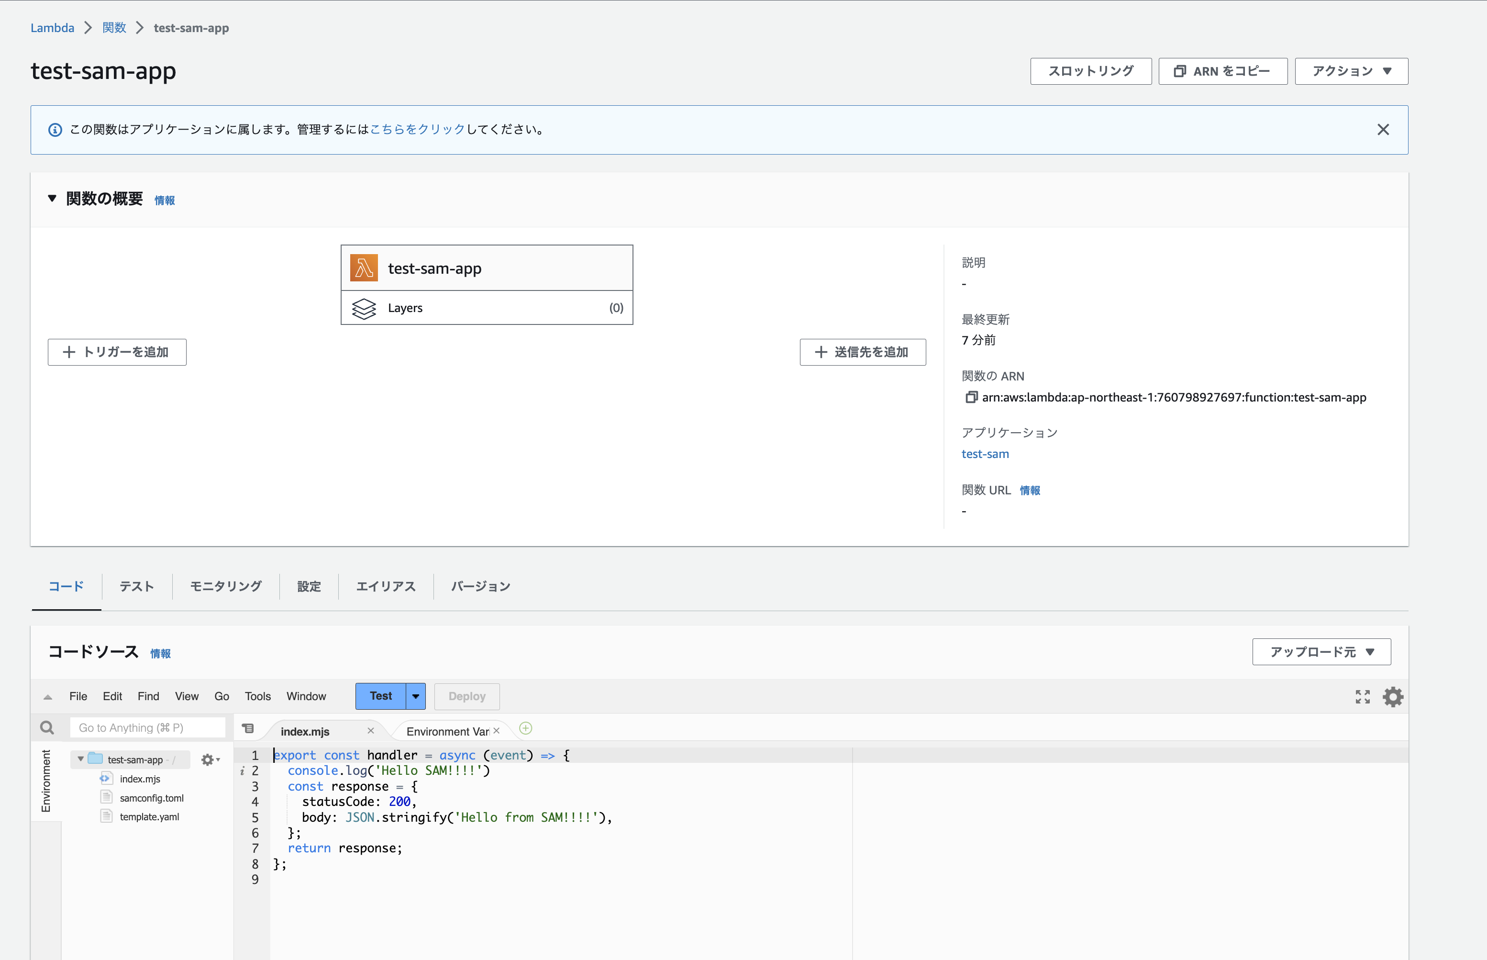
Task: Open the アクション dropdown
Action: point(1351,71)
